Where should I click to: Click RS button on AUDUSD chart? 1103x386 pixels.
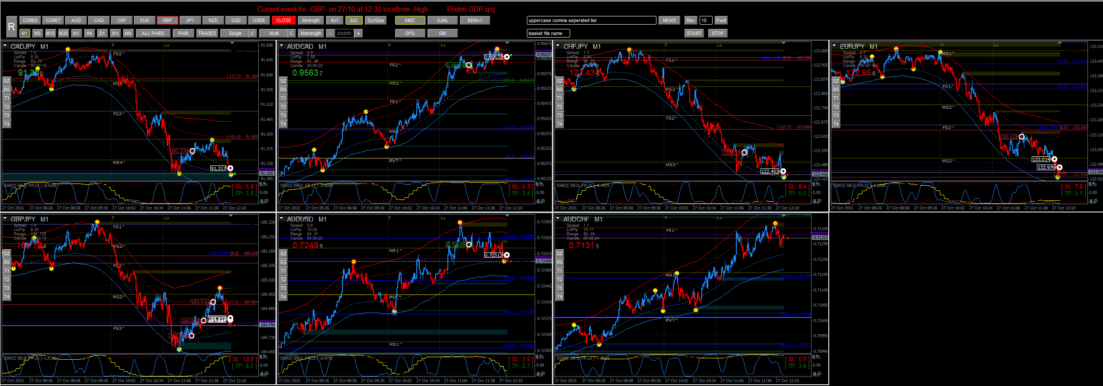283,262
